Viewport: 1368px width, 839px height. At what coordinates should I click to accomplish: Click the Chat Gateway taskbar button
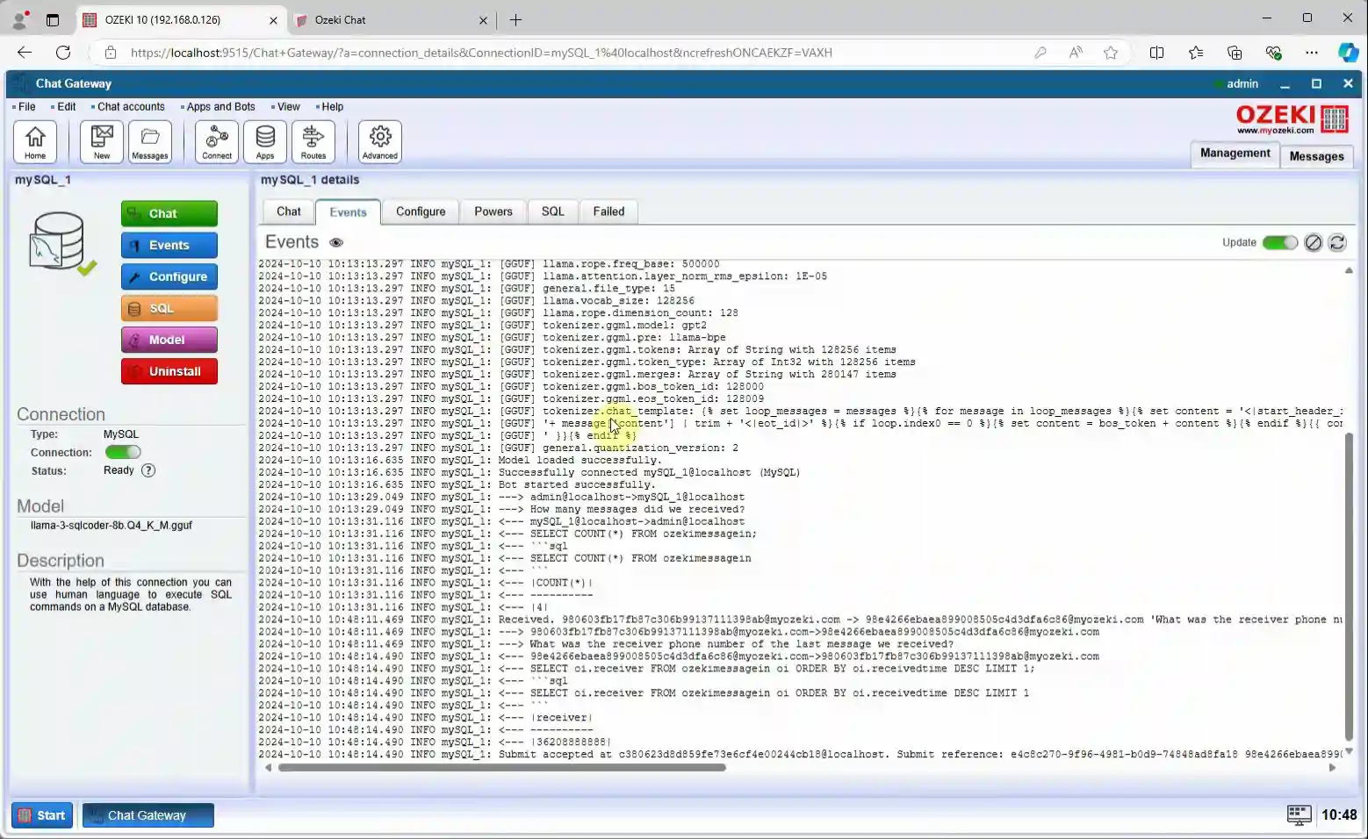point(148,815)
